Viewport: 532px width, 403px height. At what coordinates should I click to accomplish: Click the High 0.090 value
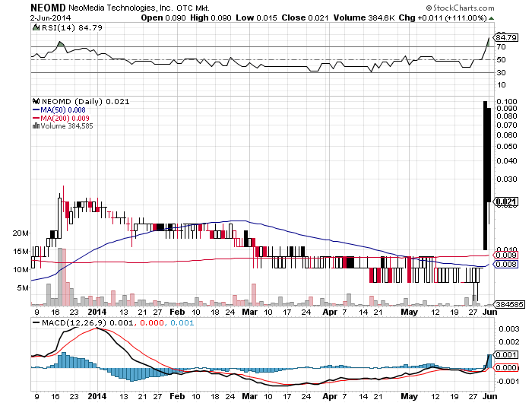pyautogui.click(x=211, y=17)
